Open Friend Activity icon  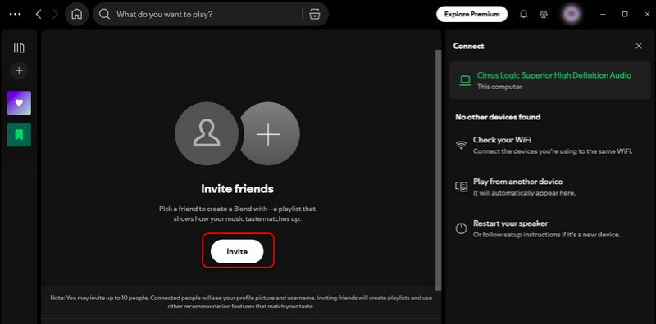pyautogui.click(x=544, y=14)
